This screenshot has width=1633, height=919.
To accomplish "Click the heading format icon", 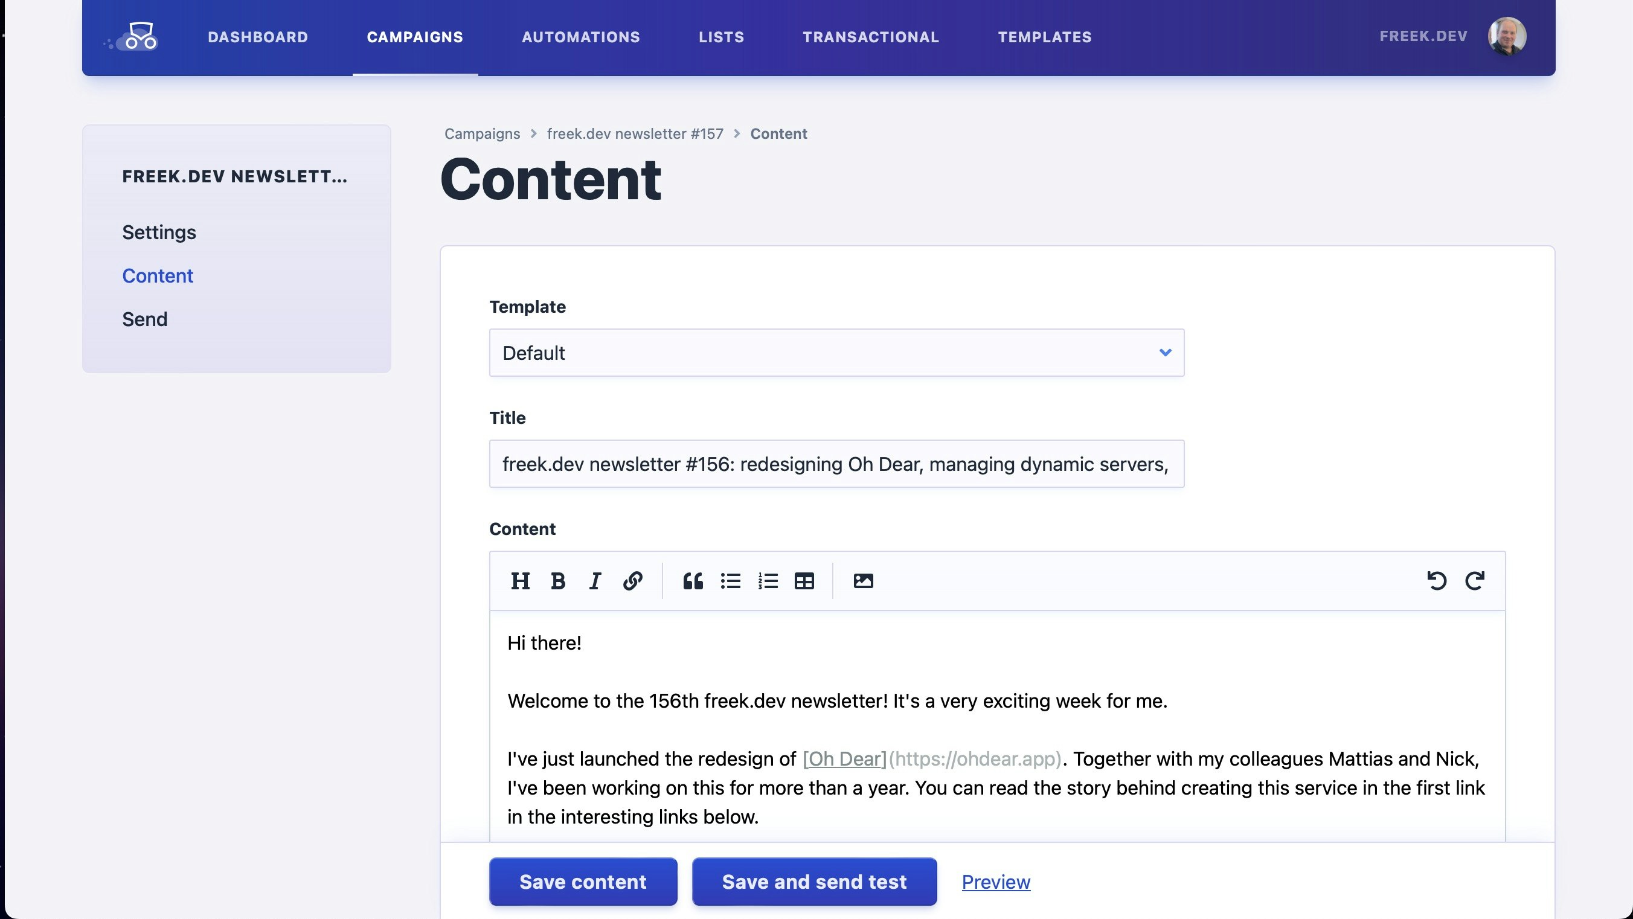I will [x=520, y=580].
